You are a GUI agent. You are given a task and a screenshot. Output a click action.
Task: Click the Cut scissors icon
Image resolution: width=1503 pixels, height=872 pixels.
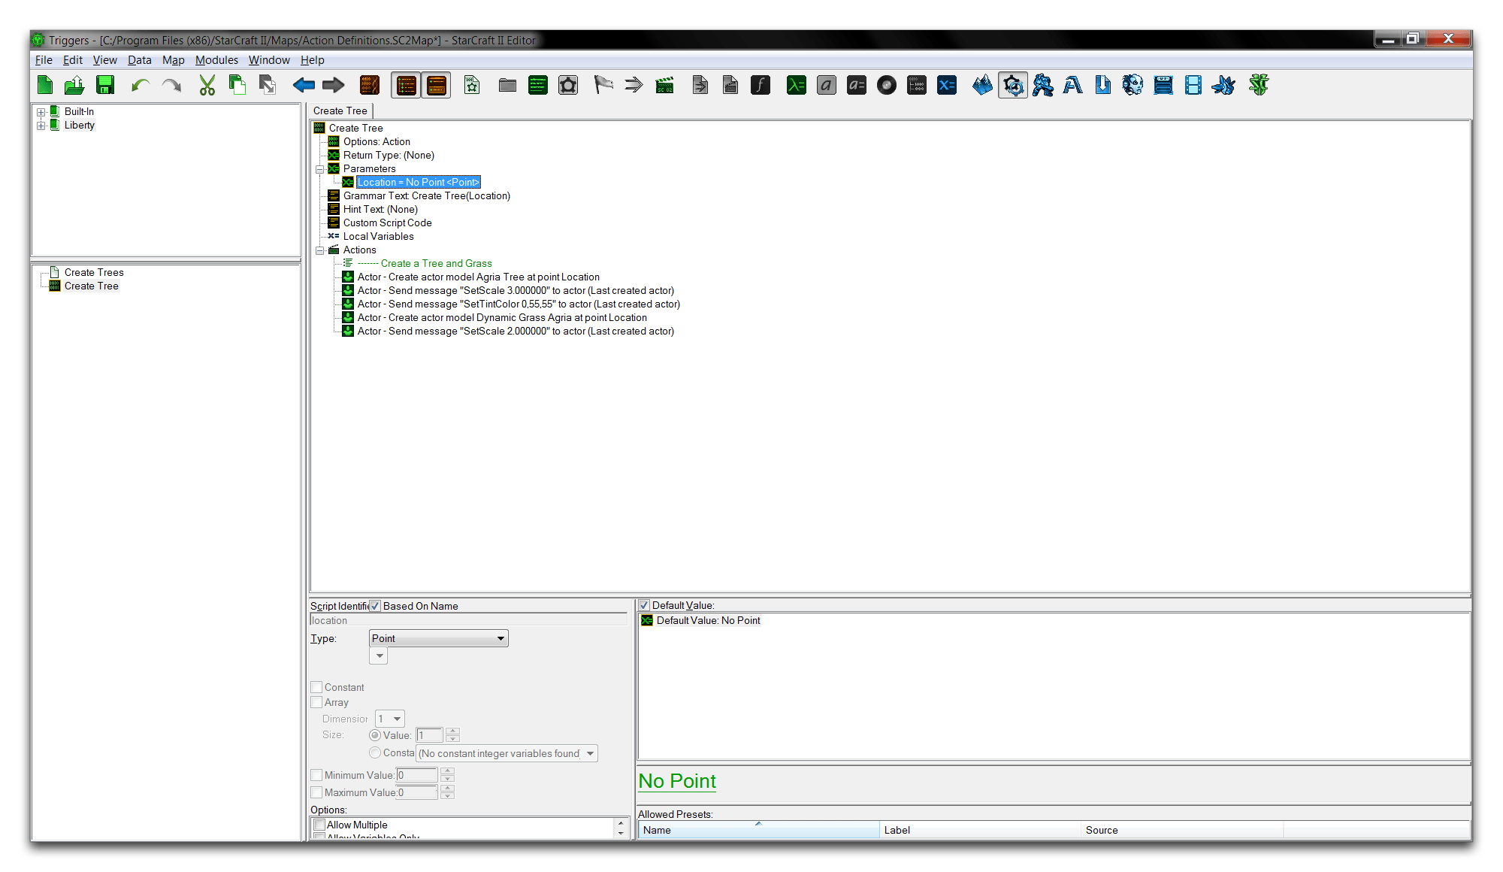tap(207, 86)
